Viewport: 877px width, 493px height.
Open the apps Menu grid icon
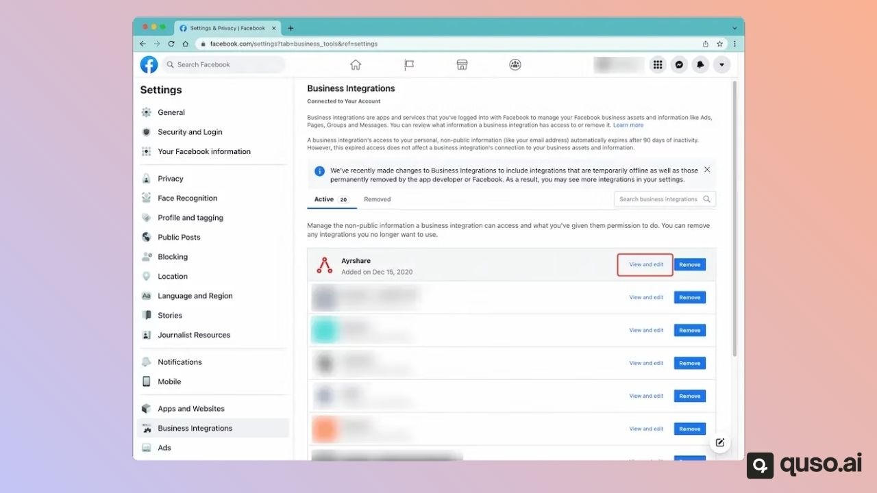click(658, 64)
